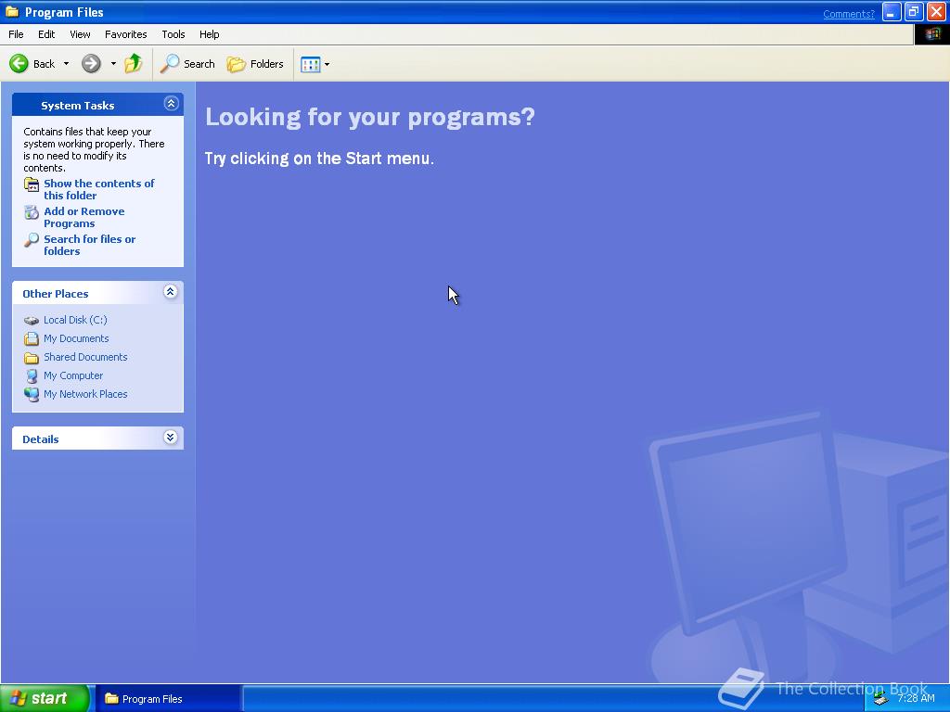Collapse the Other Places panel
Viewport: 950px width, 712px height.
click(171, 292)
